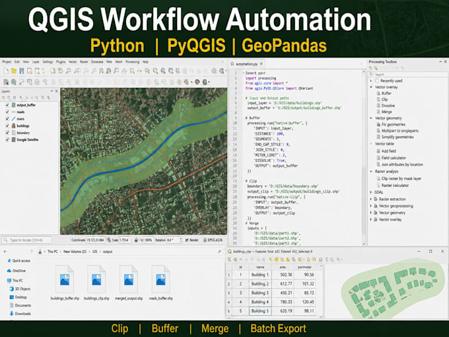Toggle the Render checkbox in status bar

pos(187,240)
